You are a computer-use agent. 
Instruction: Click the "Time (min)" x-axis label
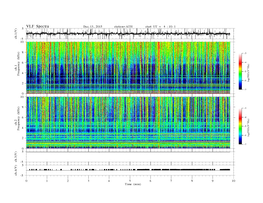click(x=133, y=184)
